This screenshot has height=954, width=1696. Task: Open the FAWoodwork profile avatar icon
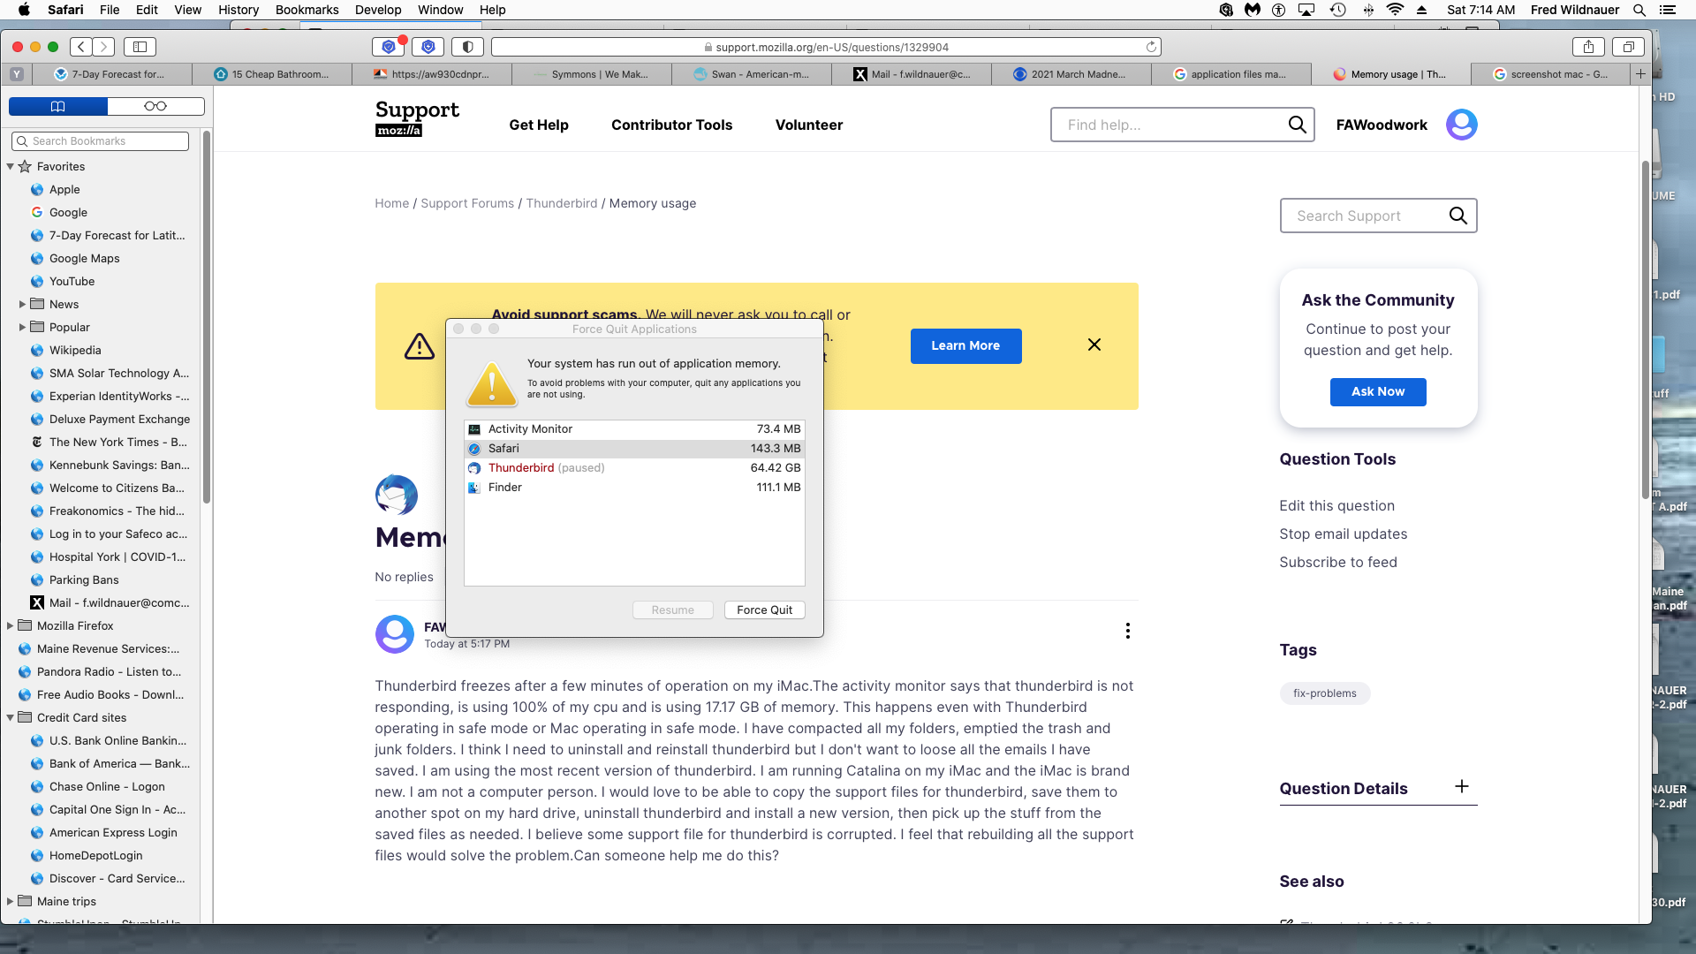click(x=1461, y=125)
